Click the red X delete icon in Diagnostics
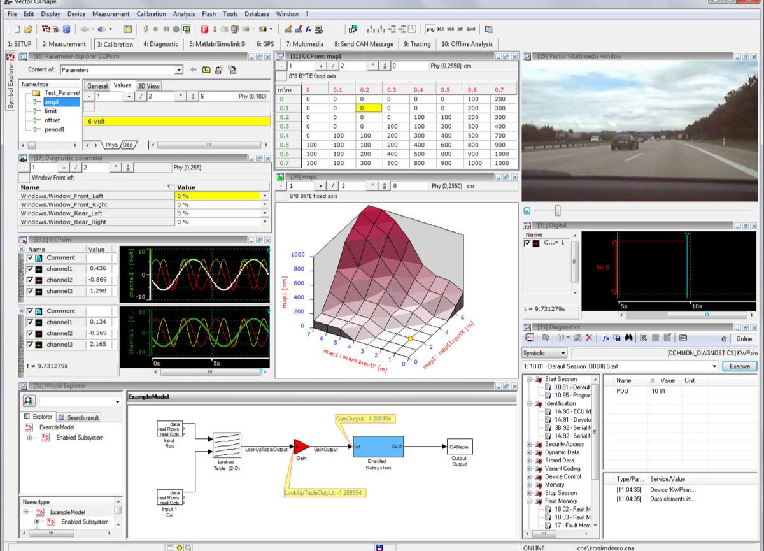This screenshot has height=551, width=764. [x=588, y=338]
